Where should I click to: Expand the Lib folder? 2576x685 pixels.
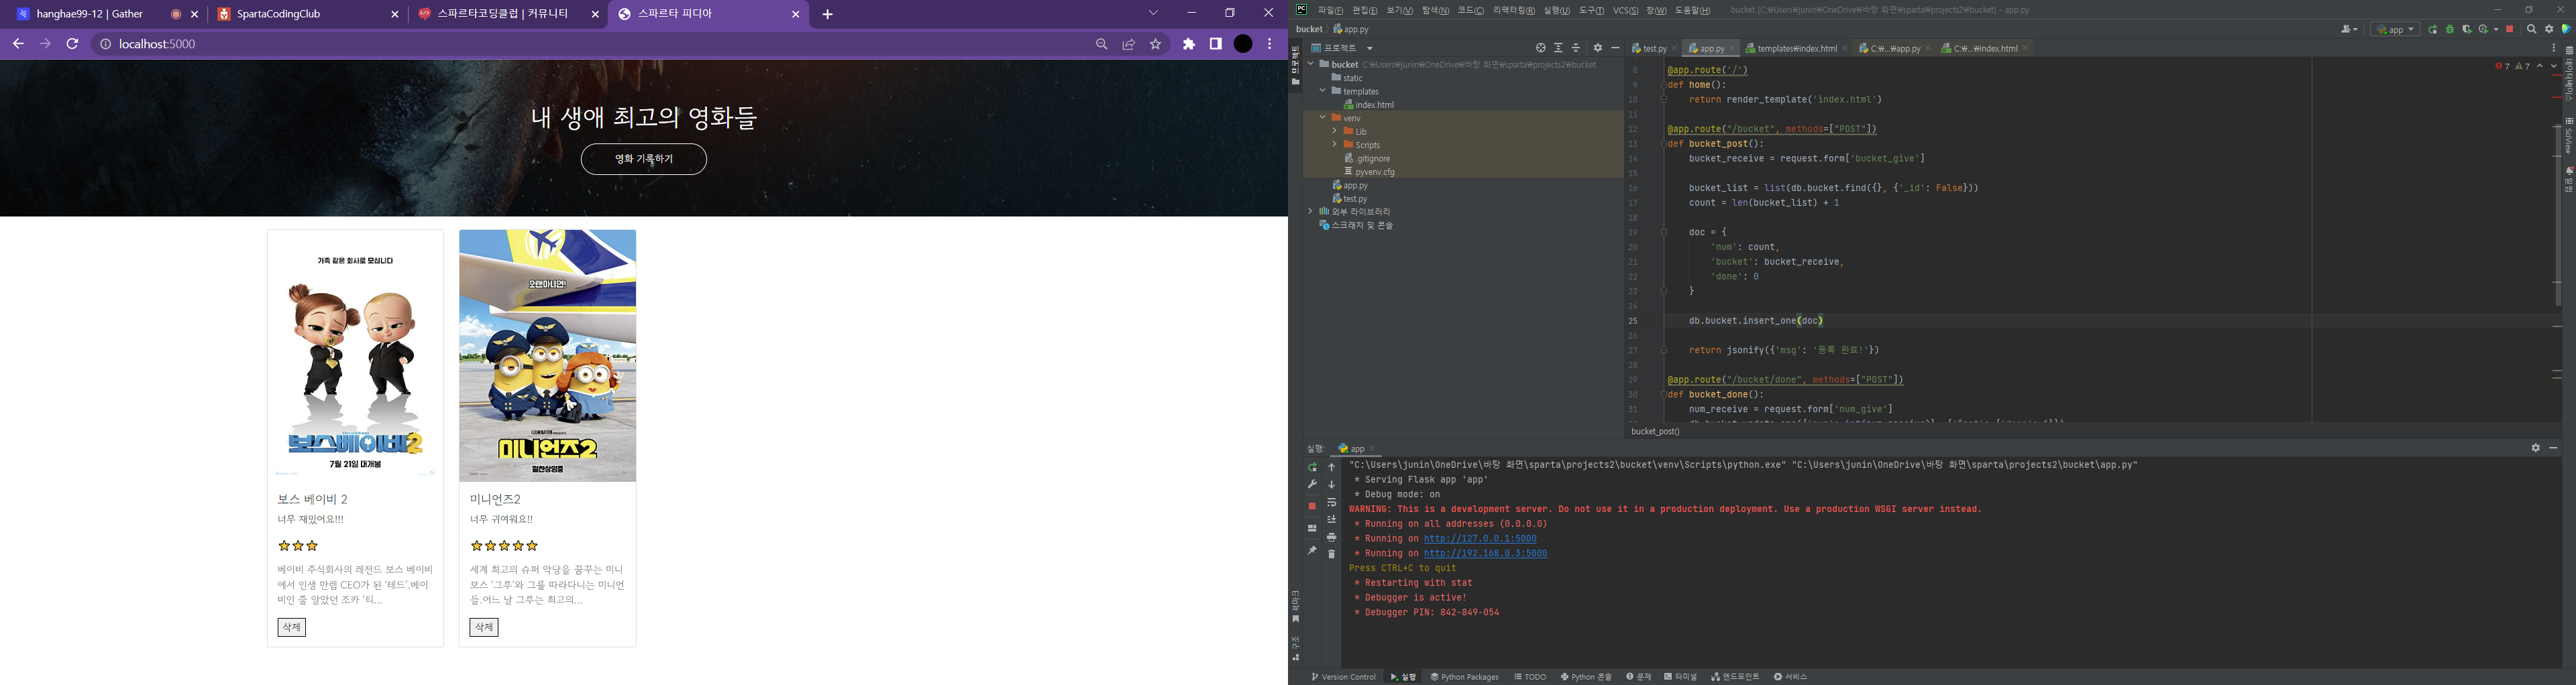(x=1334, y=131)
